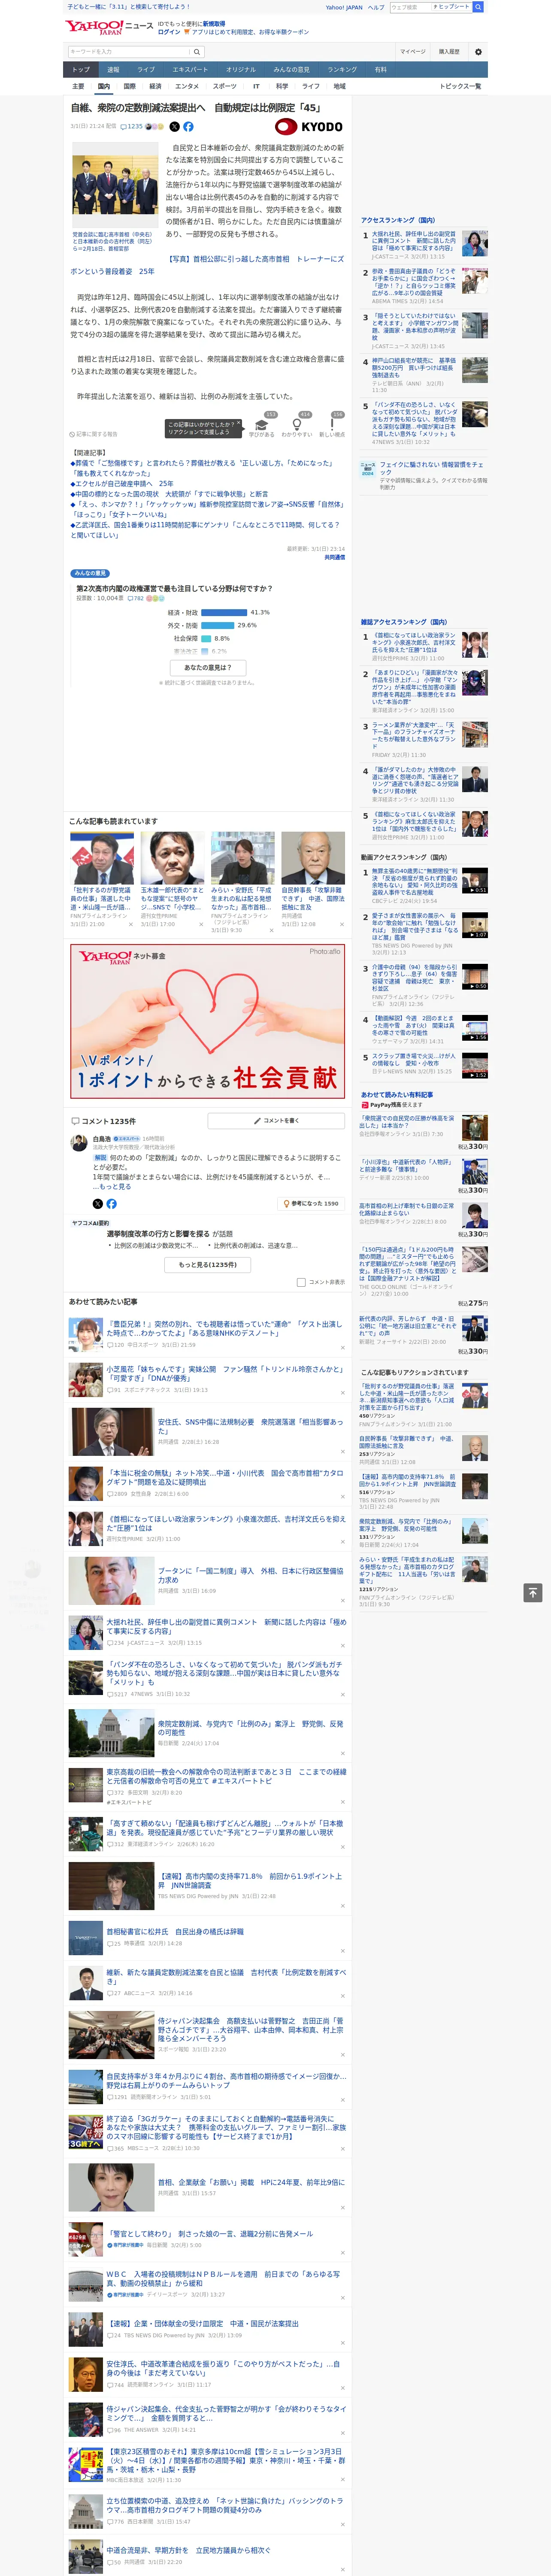Click the コメントを書く pencil button

coord(277,1121)
